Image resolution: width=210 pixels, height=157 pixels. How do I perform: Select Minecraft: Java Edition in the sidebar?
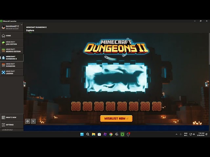tap(12, 43)
